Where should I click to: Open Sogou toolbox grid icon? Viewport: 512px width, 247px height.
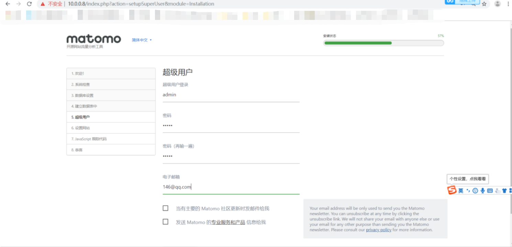pos(510,191)
